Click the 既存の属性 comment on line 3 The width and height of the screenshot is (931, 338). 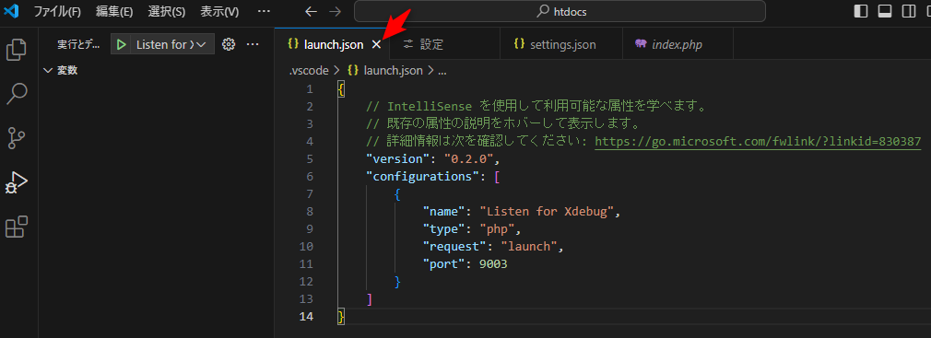pyautogui.click(x=502, y=124)
